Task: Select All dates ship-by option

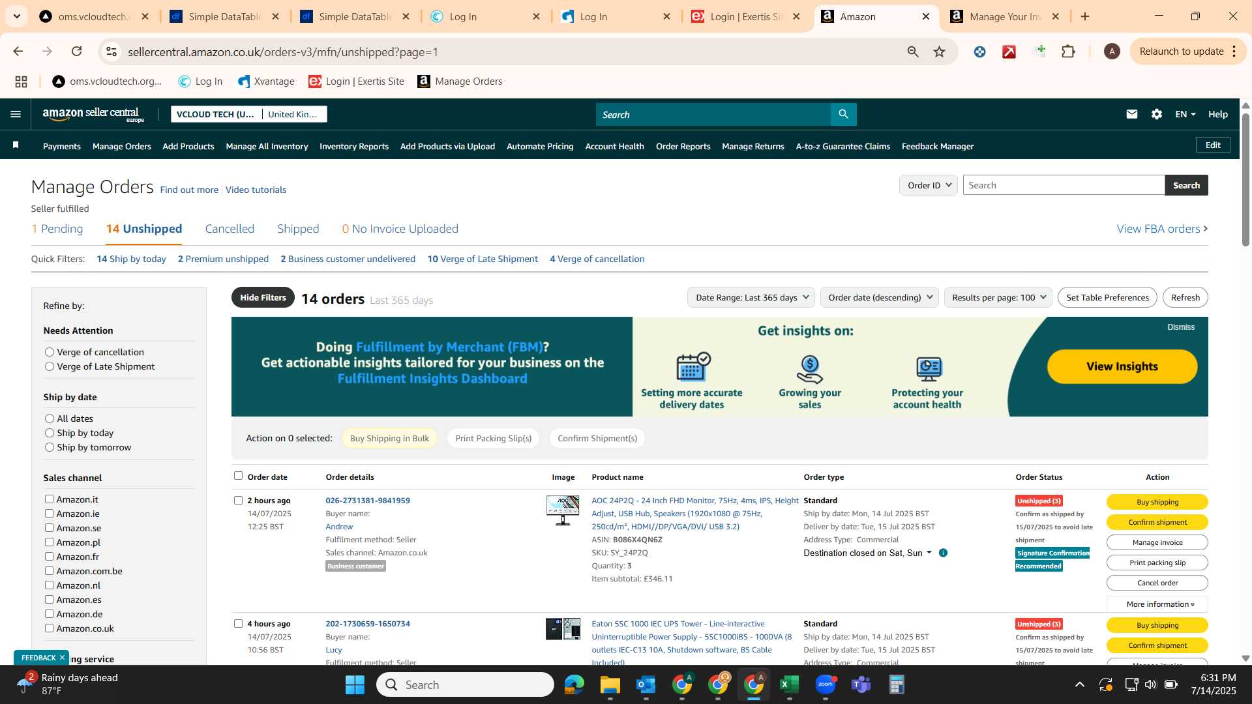Action: [50, 418]
